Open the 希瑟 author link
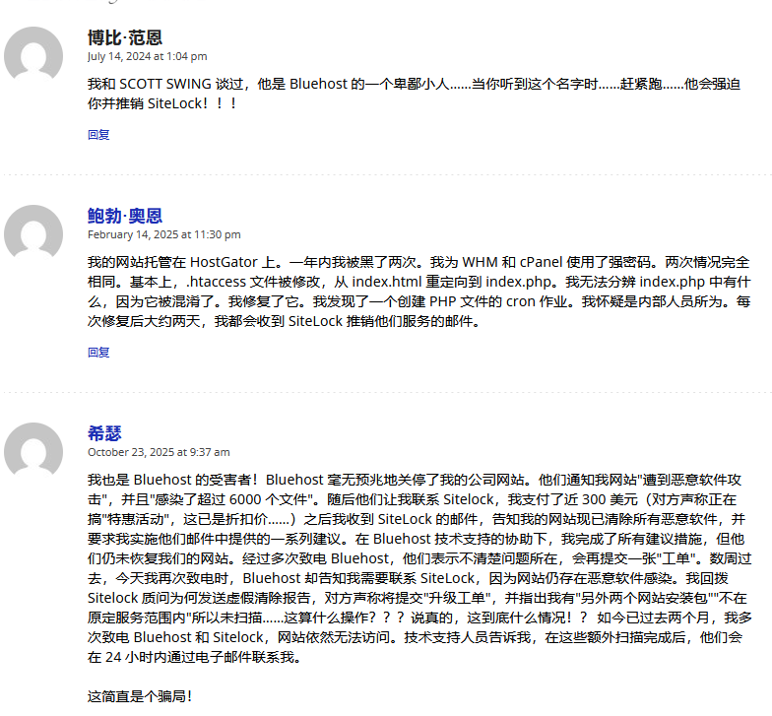 click(104, 433)
